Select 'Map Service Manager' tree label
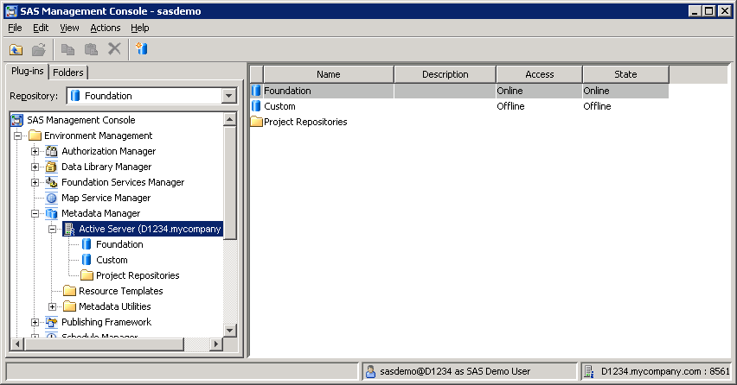This screenshot has height=385, width=737. [x=106, y=198]
